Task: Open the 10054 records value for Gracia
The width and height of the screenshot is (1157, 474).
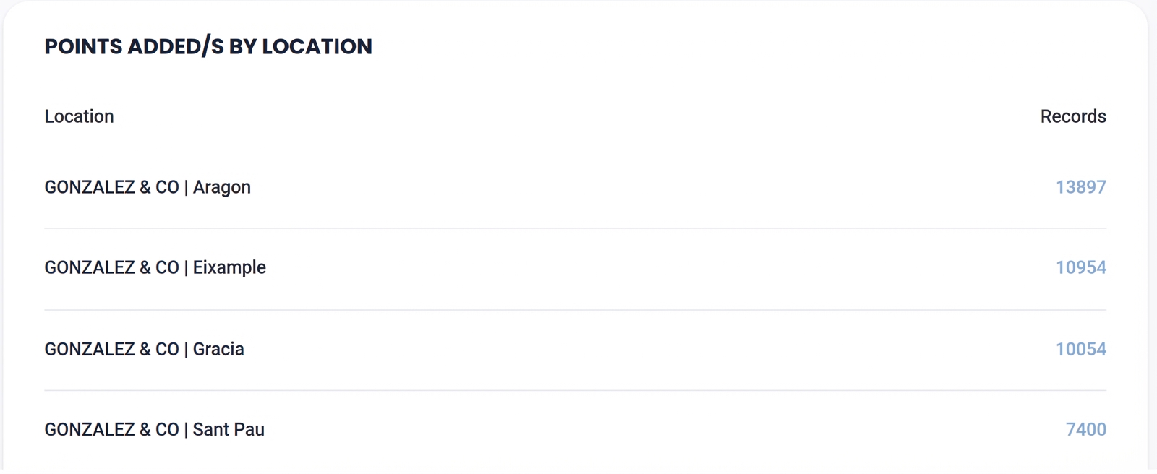Action: (1080, 349)
